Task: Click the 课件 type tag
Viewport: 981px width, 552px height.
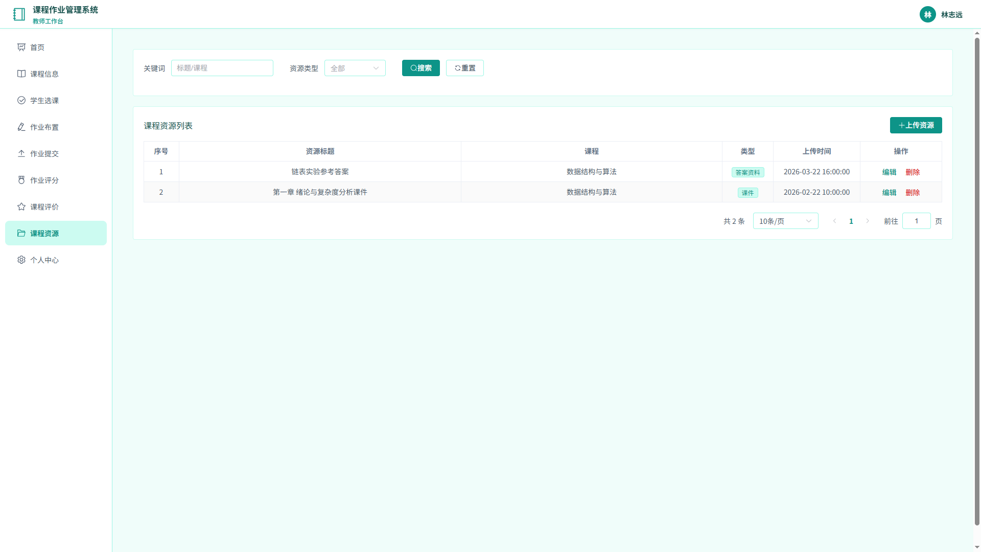Action: (x=748, y=193)
